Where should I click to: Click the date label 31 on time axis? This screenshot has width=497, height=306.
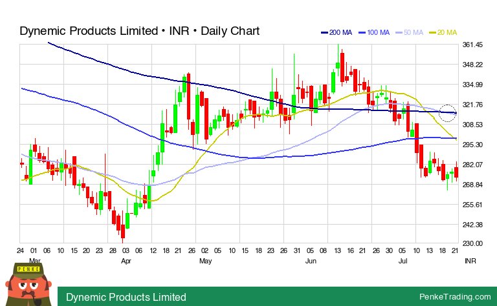pos(296,250)
